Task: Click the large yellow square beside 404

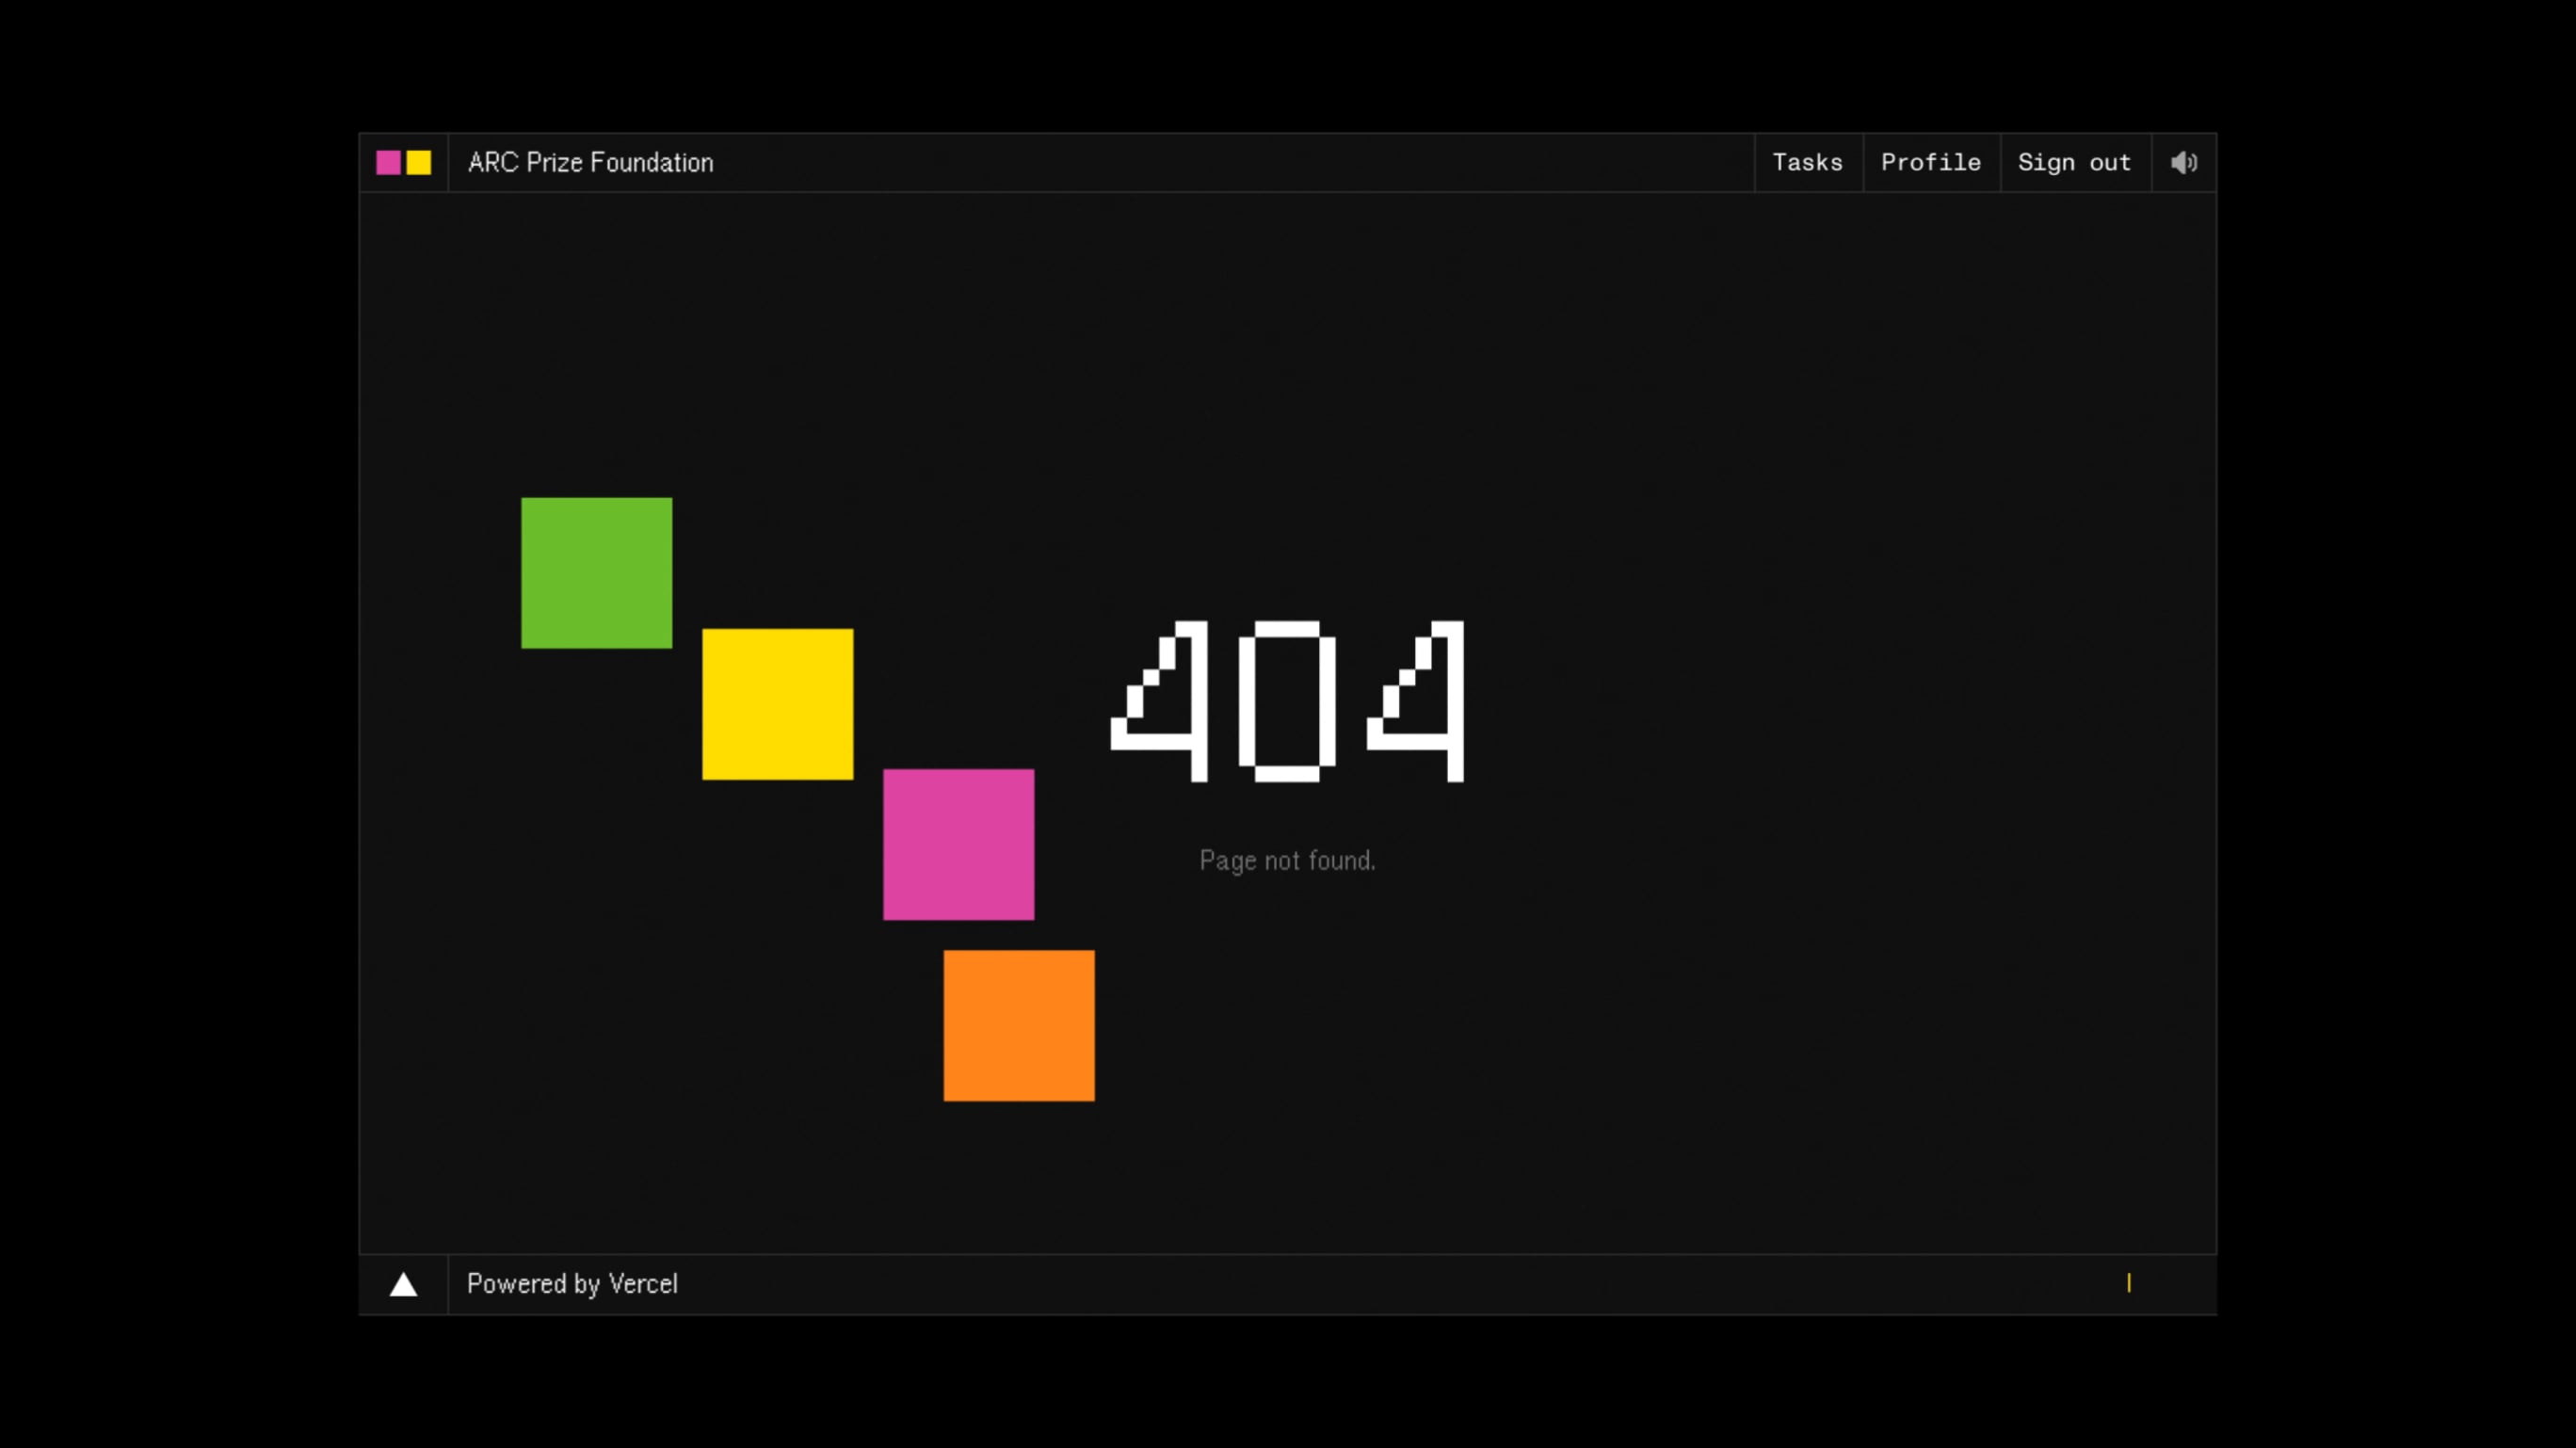Action: click(777, 704)
